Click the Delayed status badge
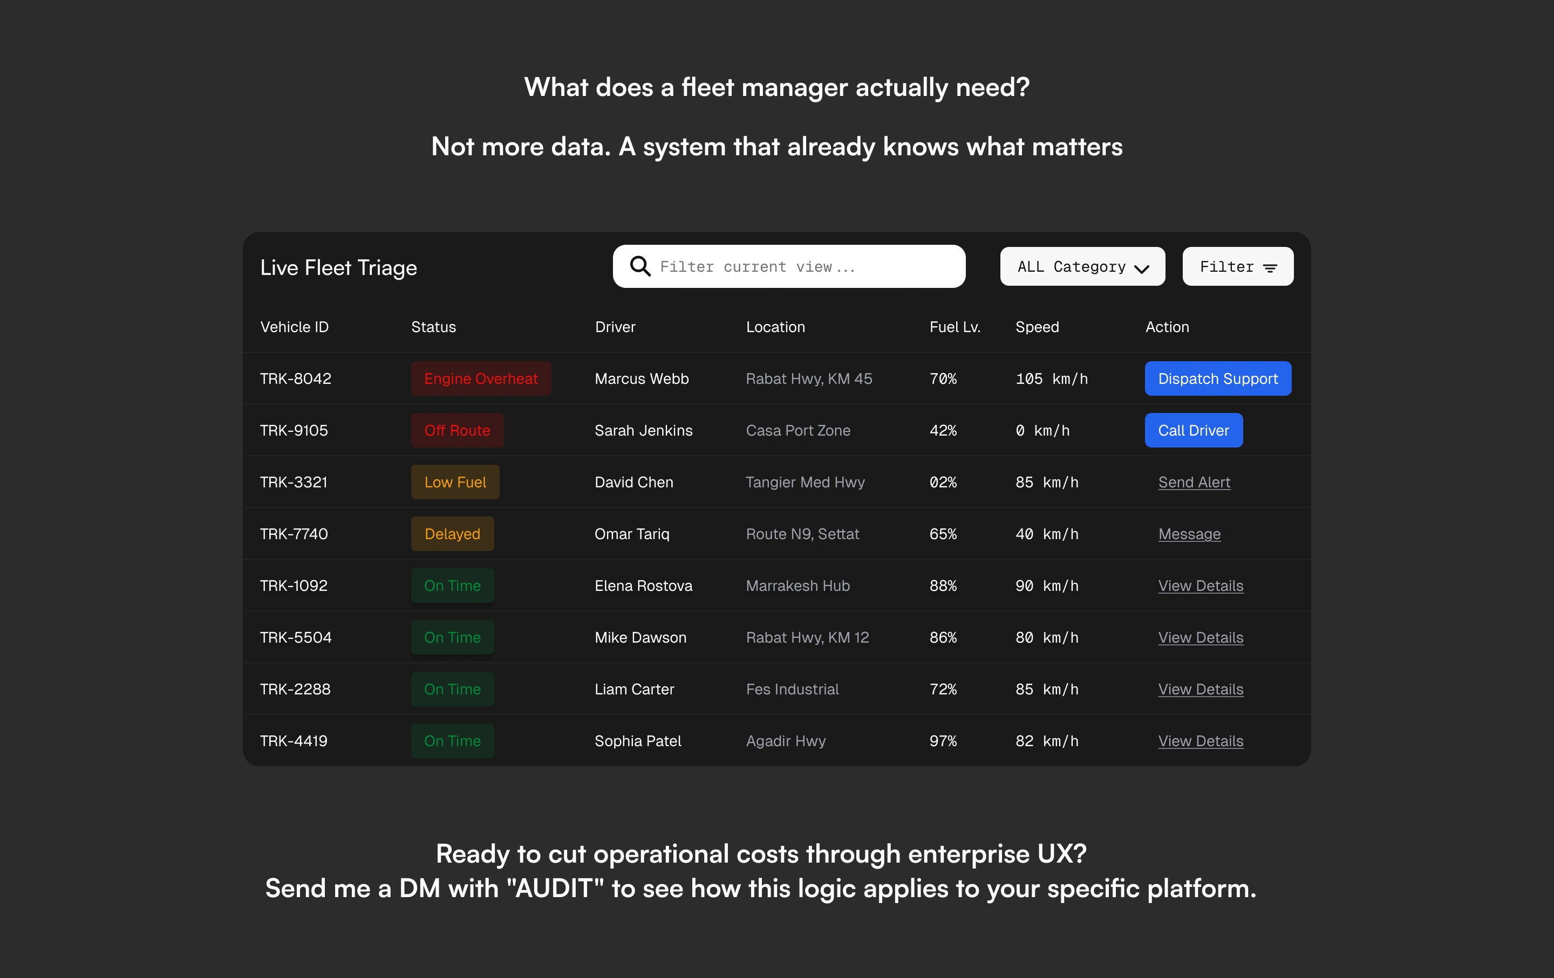This screenshot has width=1554, height=978. 452,534
